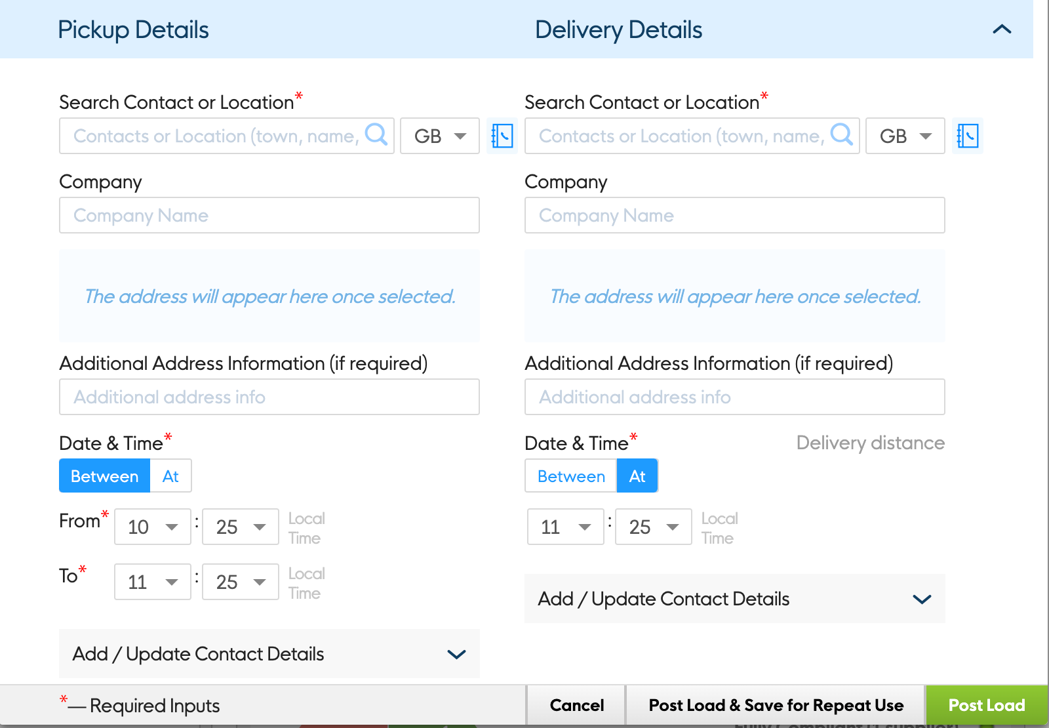Screen dimensions: 1049x728
Task: Select Between for pickup date and time
Action: pos(105,476)
